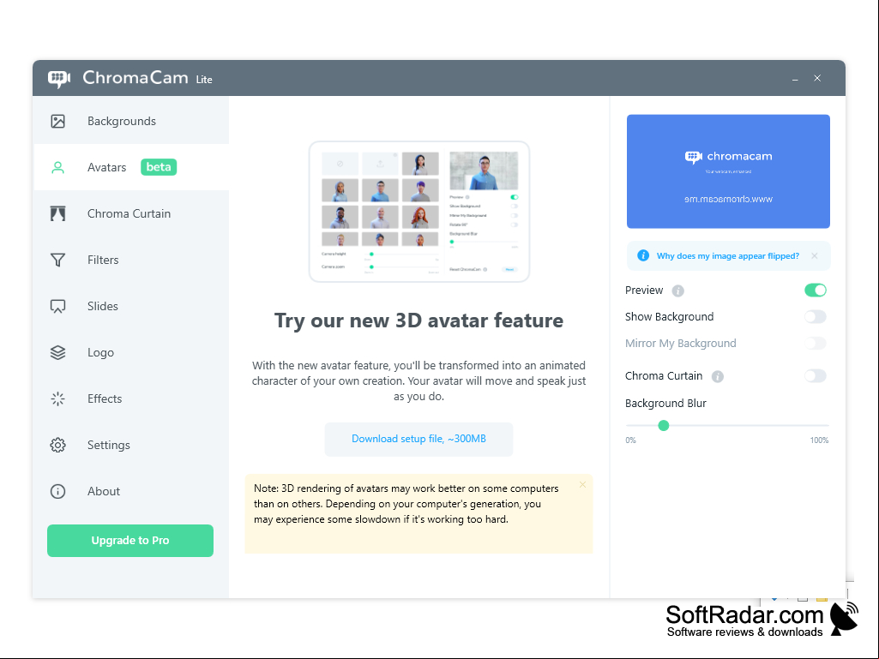Viewport: 879px width, 659px height.
Task: Switch to the Avatars beta tab
Action: click(131, 167)
